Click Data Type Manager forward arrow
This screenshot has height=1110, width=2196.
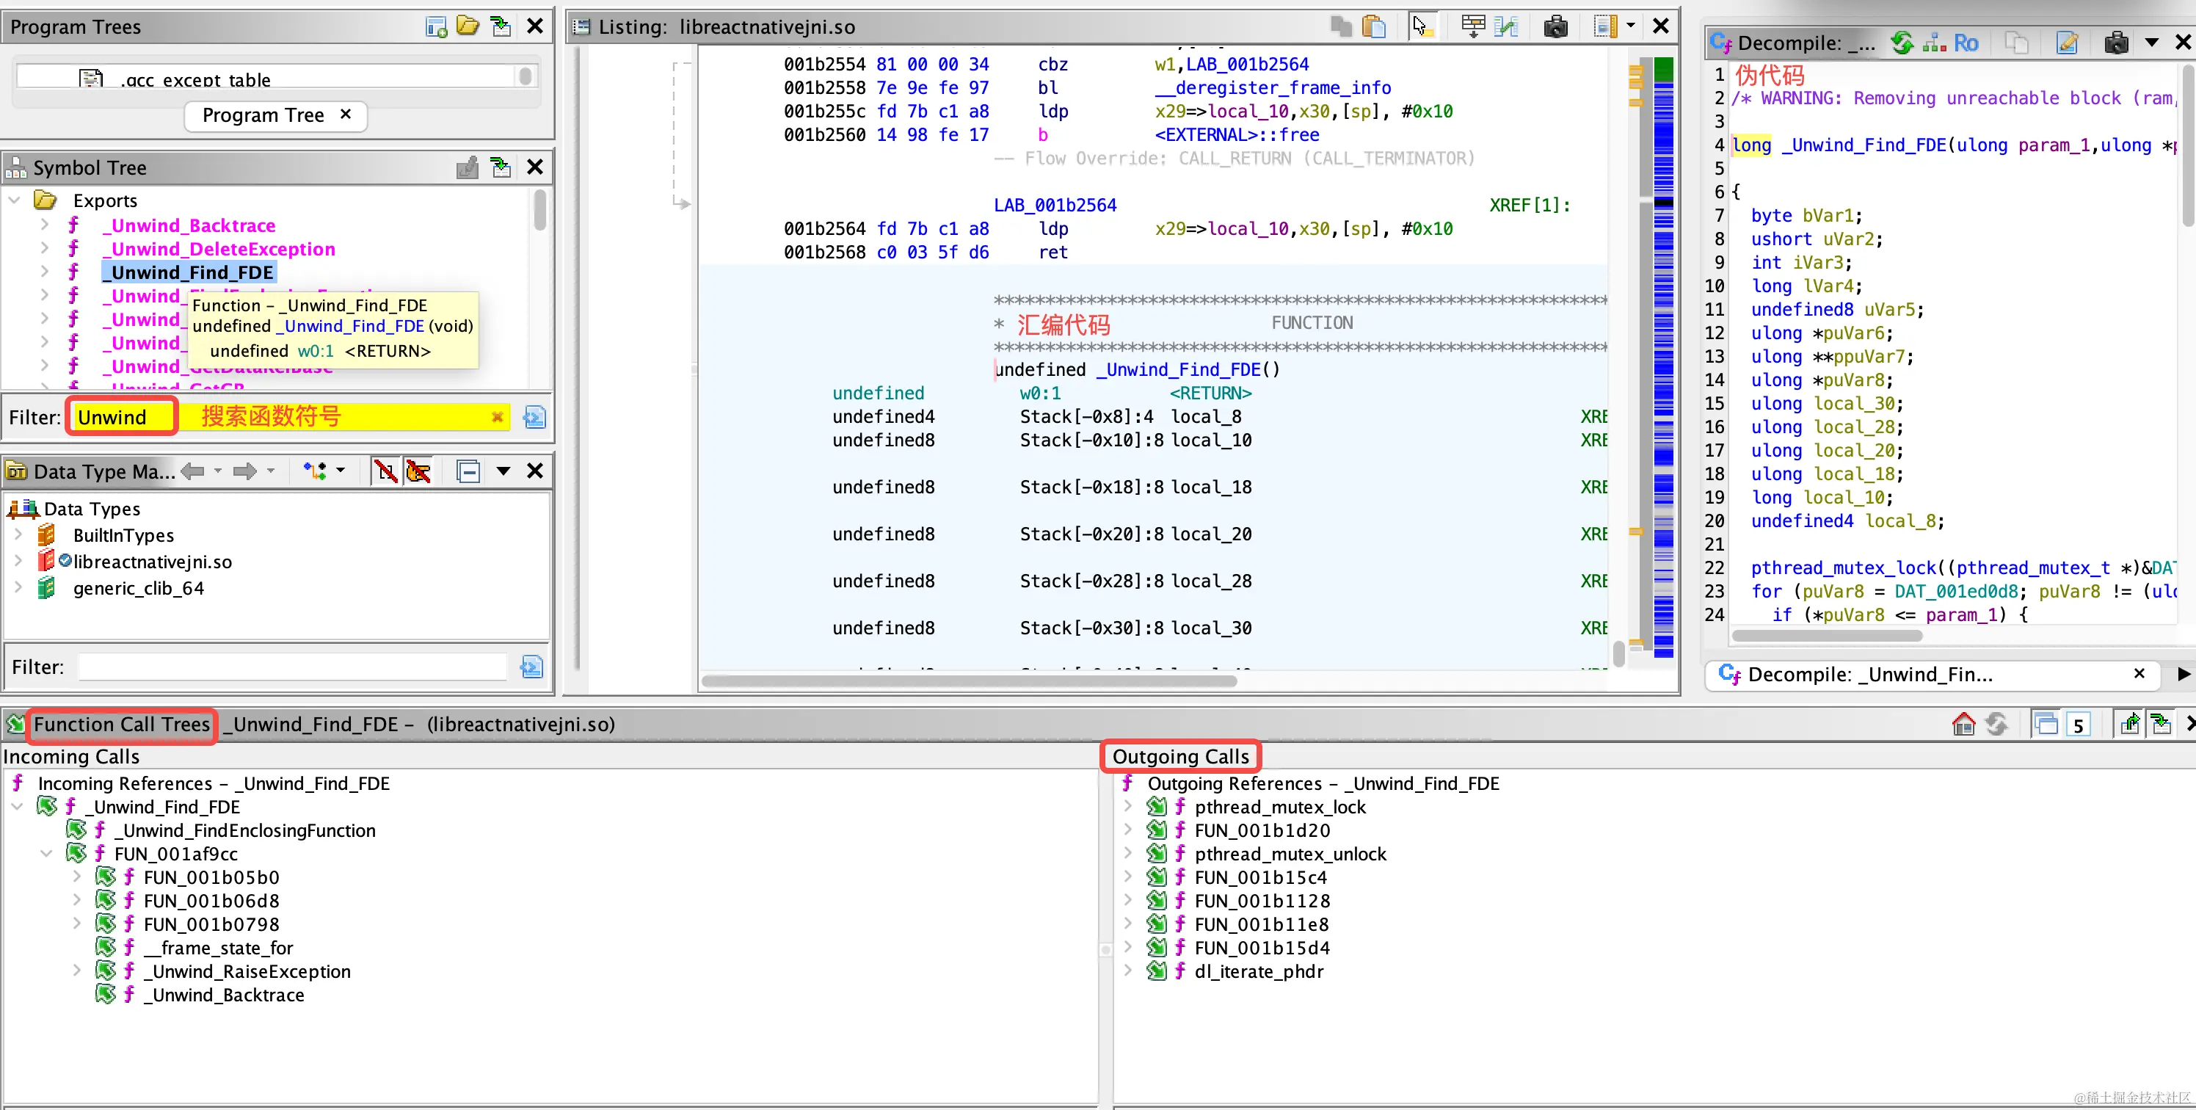click(x=244, y=471)
